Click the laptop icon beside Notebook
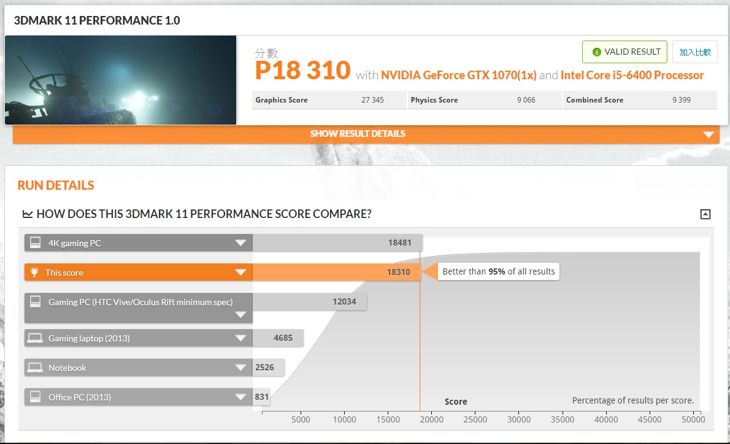 [35, 367]
